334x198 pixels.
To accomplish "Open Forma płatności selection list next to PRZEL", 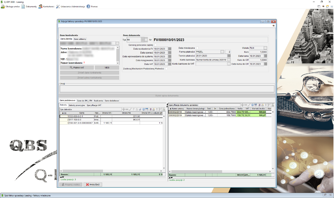I will (222, 52).
